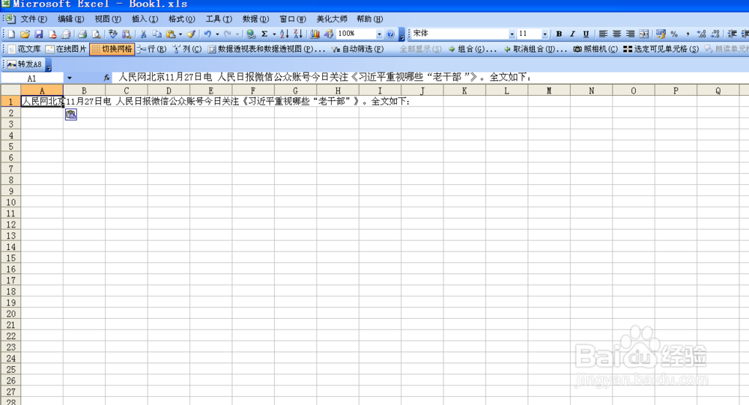Click the 自动筛选(F) button
749x405 pixels.
click(358, 49)
